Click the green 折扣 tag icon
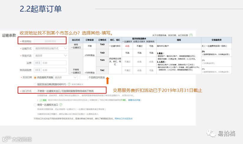The width and height of the screenshot is (243, 144). 43,100
